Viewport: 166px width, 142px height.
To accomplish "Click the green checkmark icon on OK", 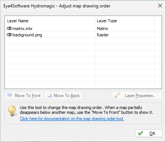I will (x=140, y=133).
